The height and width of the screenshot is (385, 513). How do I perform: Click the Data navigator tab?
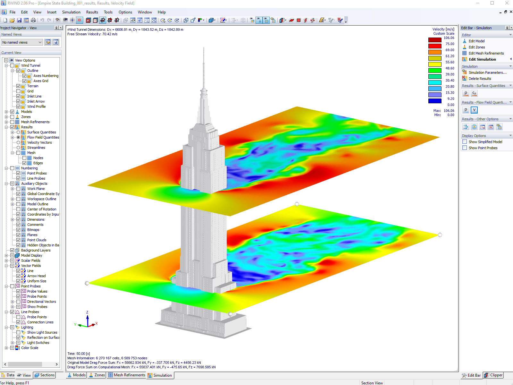[x=8, y=375]
